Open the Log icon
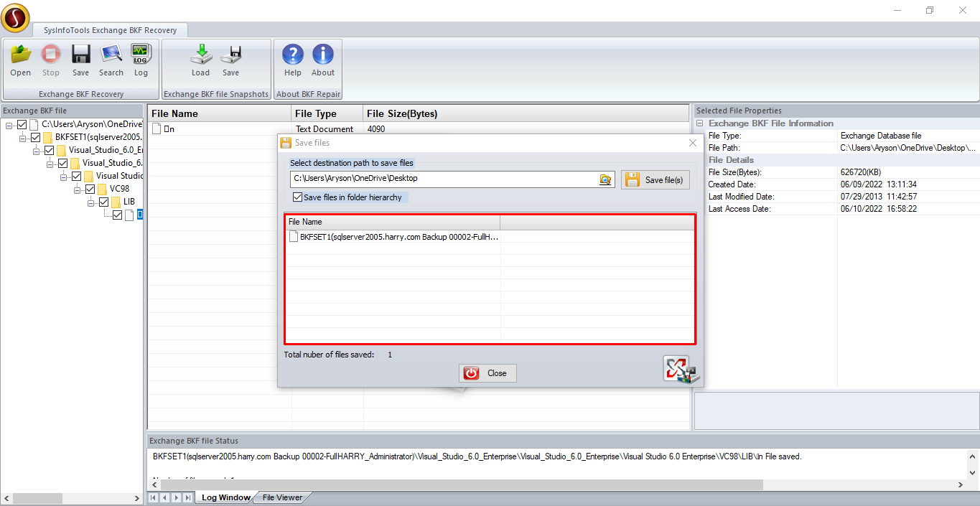This screenshot has height=506, width=980. coord(141,55)
